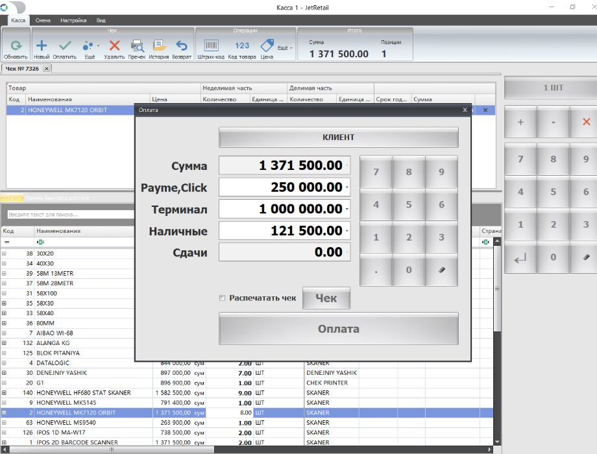Screen dimensions: 597x454
Task: Click the Наименования filter icon in filter row
Action: (x=40, y=242)
